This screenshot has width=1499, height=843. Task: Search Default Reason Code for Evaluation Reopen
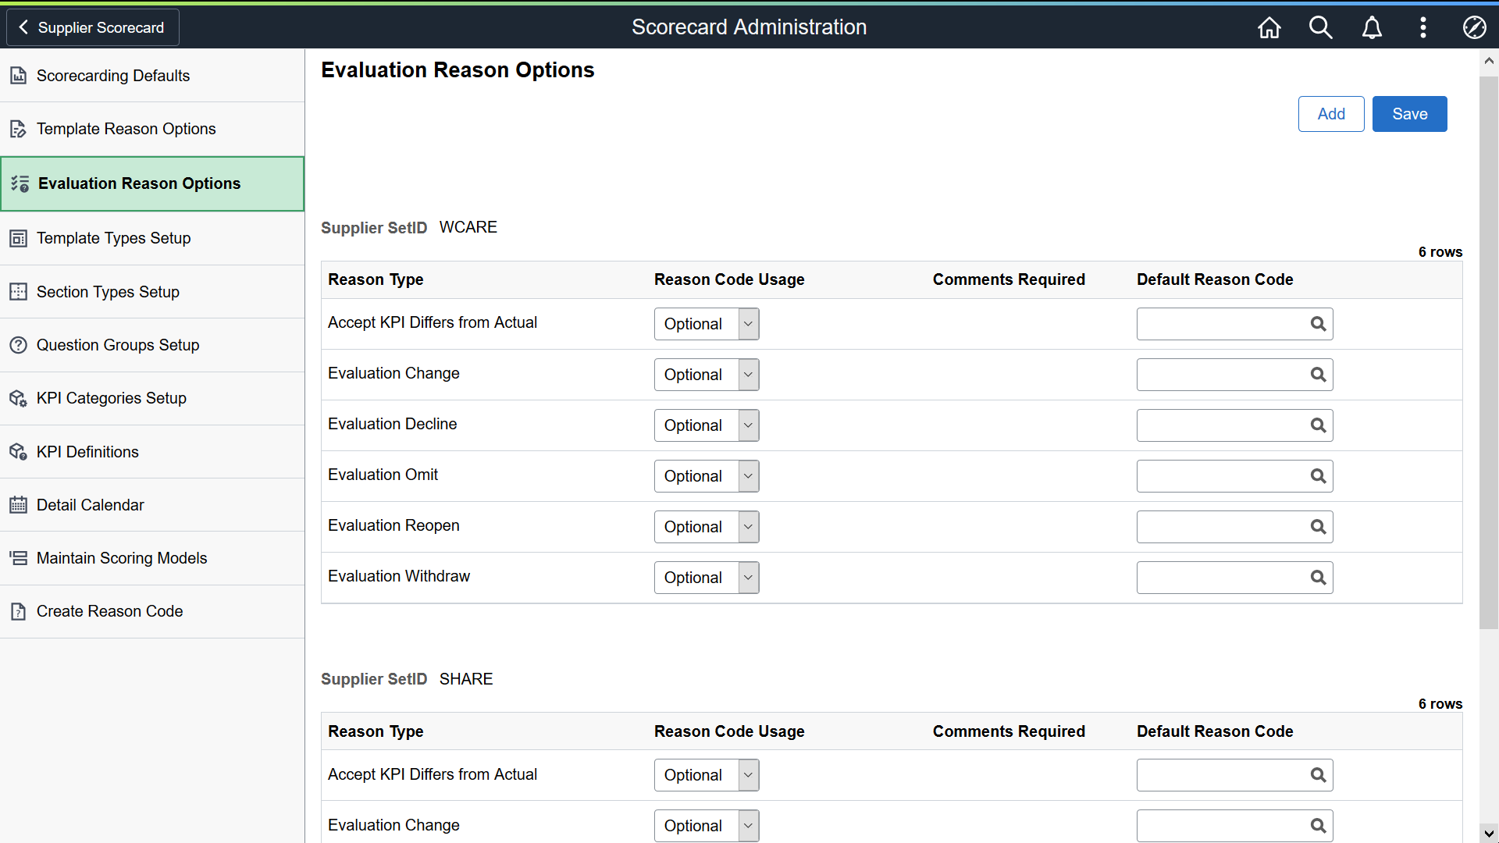coord(1318,526)
